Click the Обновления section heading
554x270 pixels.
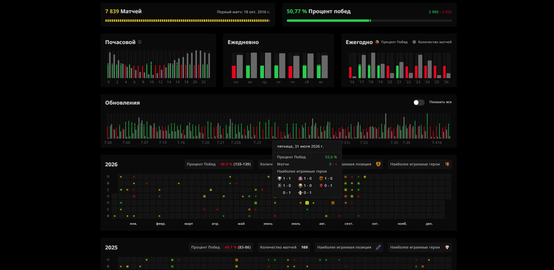pos(122,102)
